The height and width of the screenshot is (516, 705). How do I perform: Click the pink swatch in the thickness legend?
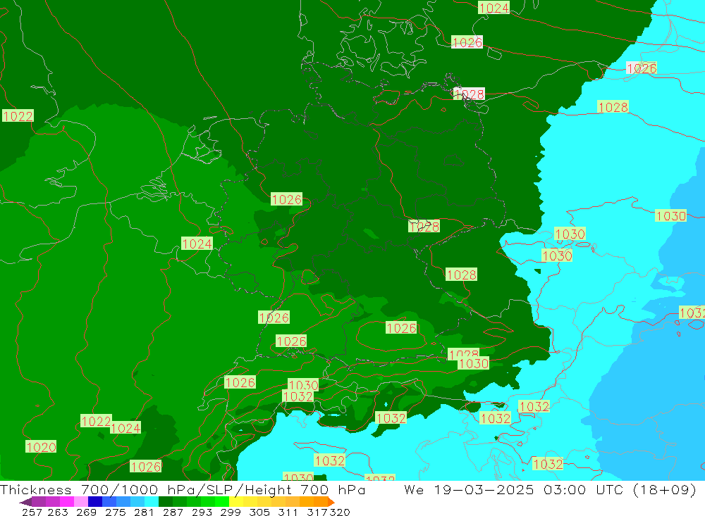click(x=81, y=502)
